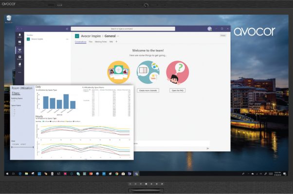The image size is (293, 194).
Task: Focus the search or command box
Action: [123, 29]
